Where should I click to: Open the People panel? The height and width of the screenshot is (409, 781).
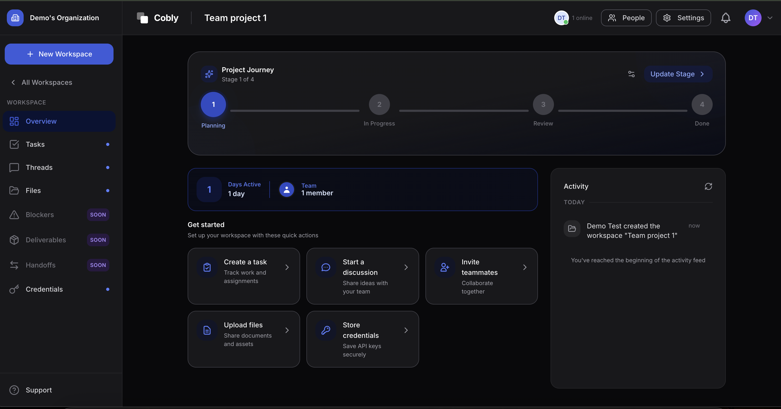(x=626, y=18)
